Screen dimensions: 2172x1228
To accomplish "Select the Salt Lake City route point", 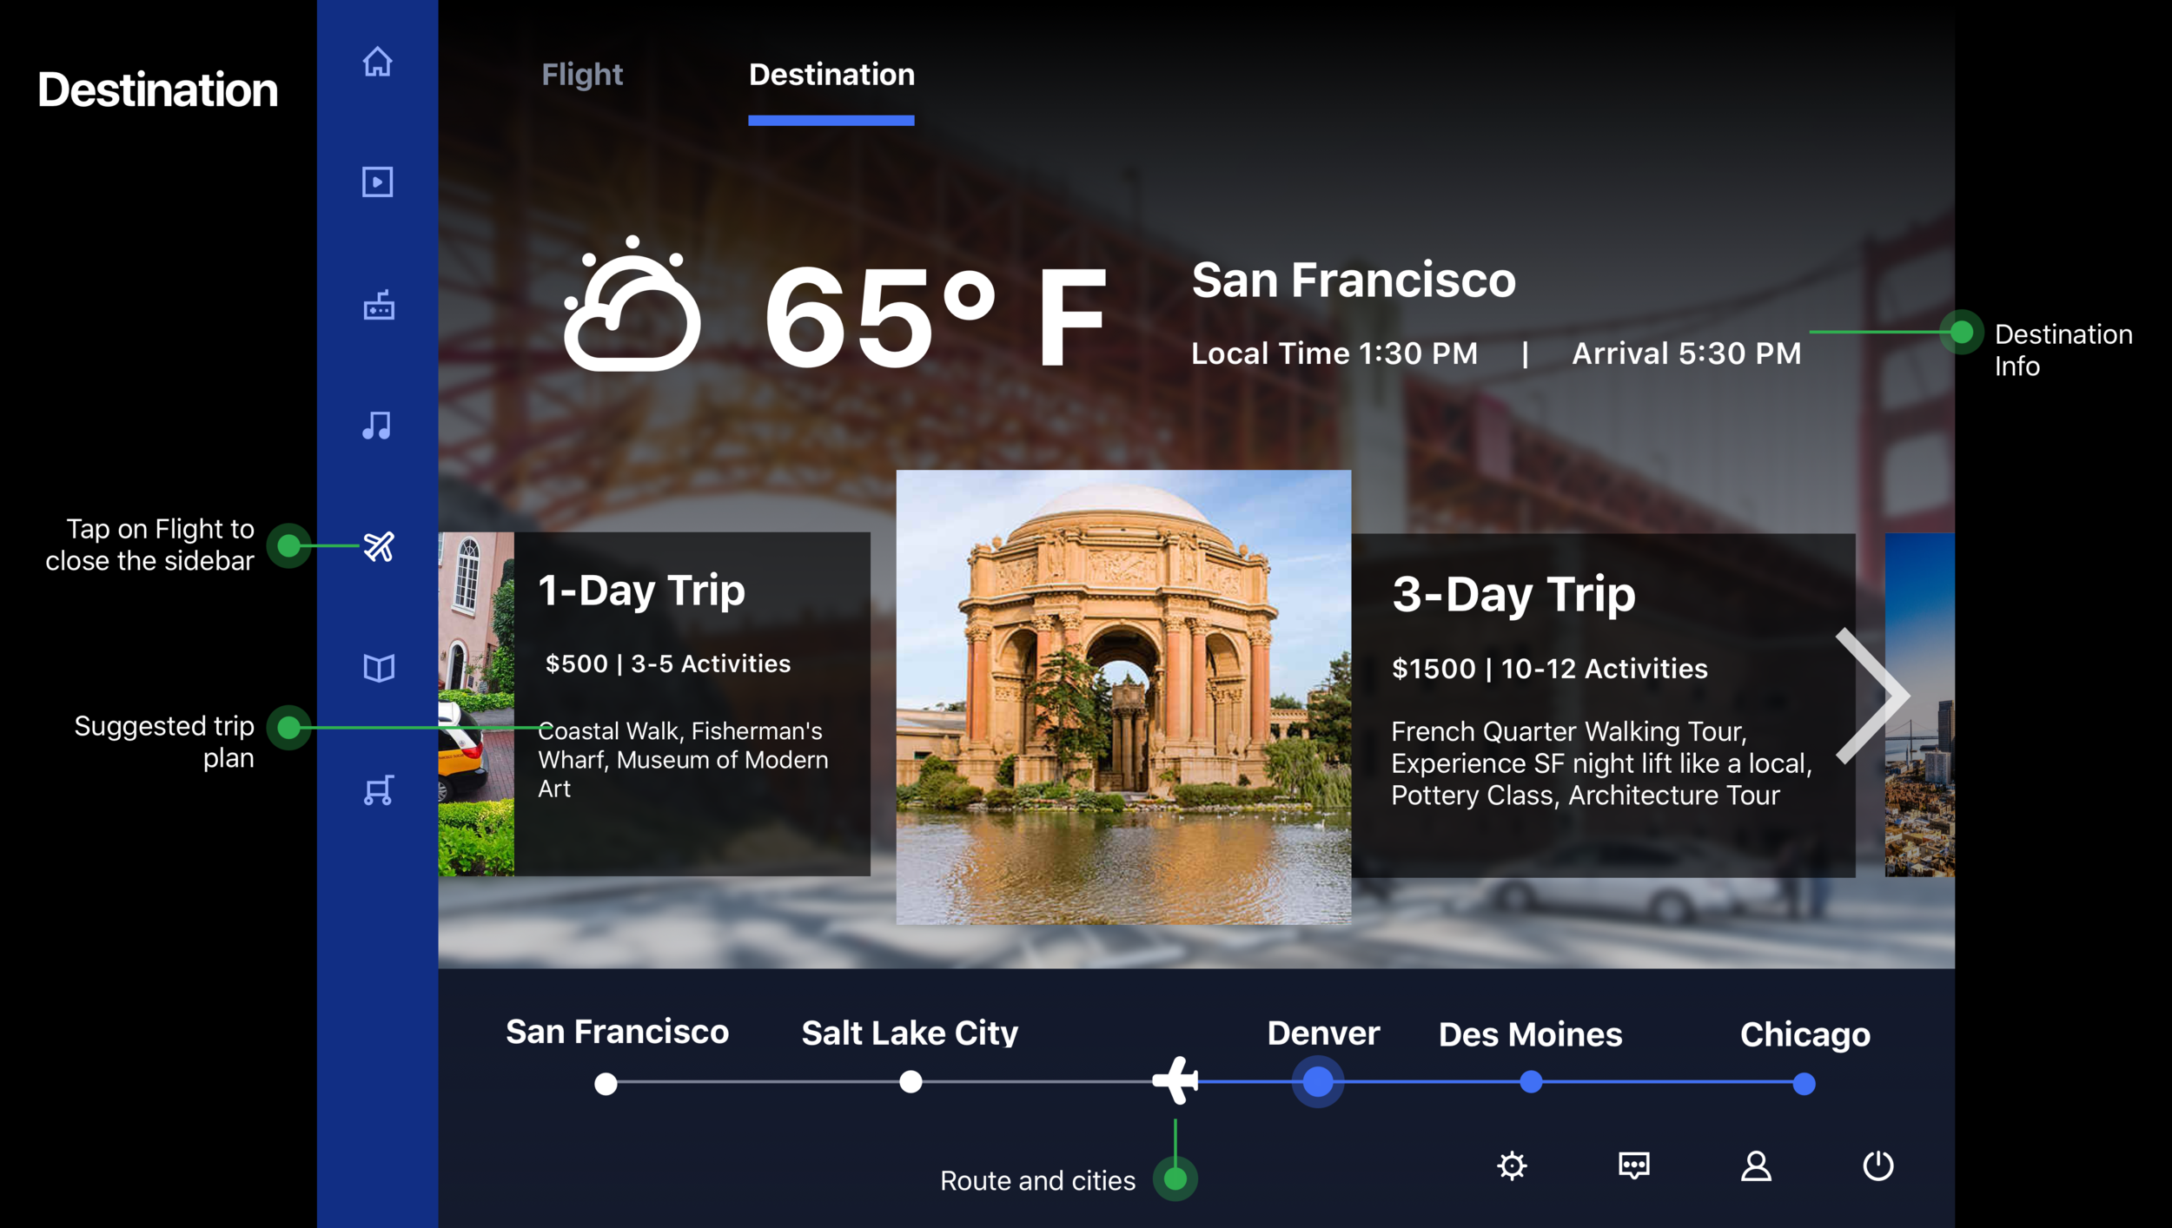I will (x=911, y=1082).
